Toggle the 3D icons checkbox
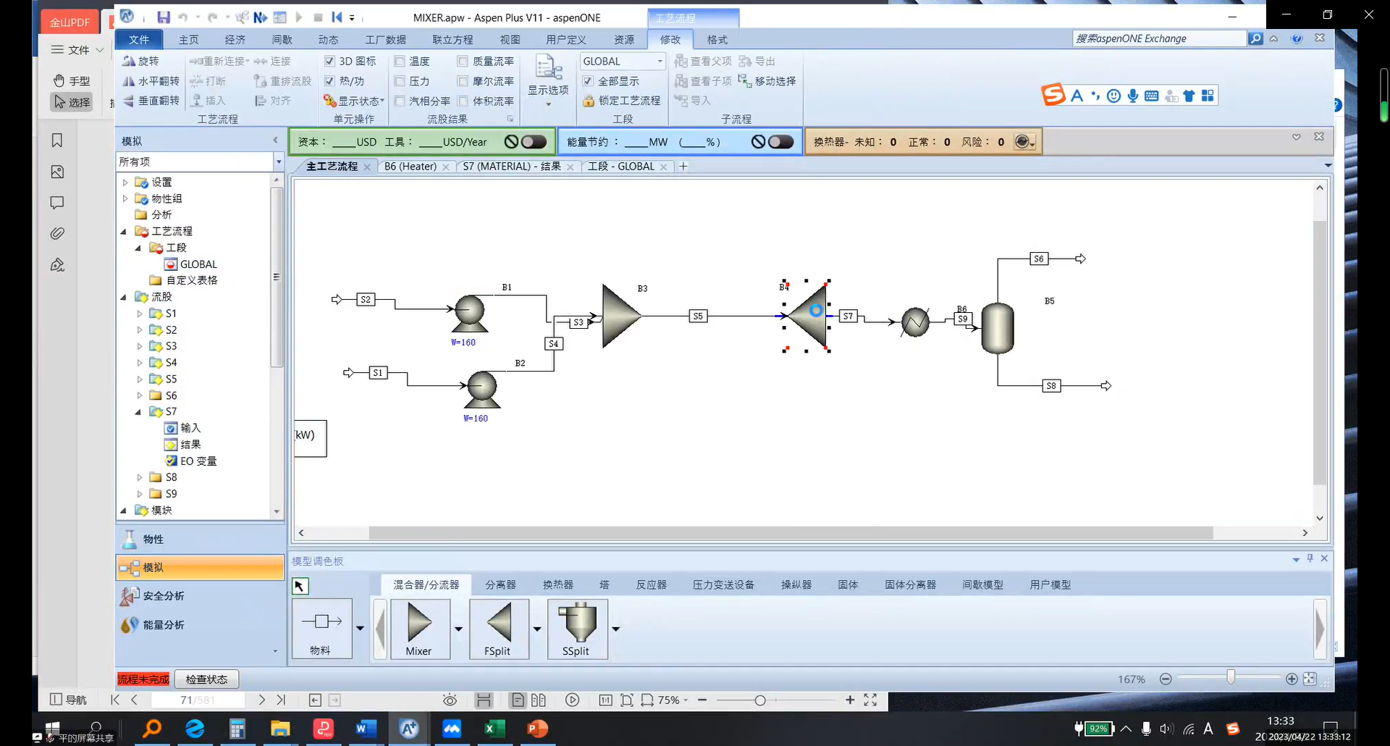The width and height of the screenshot is (1390, 746). click(x=329, y=62)
